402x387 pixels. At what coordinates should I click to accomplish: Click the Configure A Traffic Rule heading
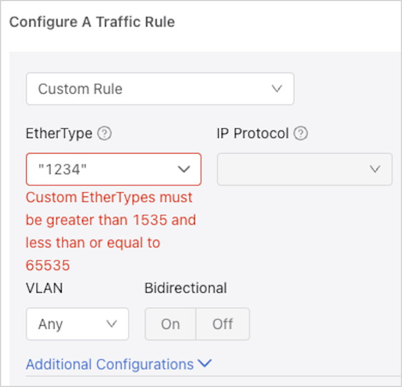92,22
